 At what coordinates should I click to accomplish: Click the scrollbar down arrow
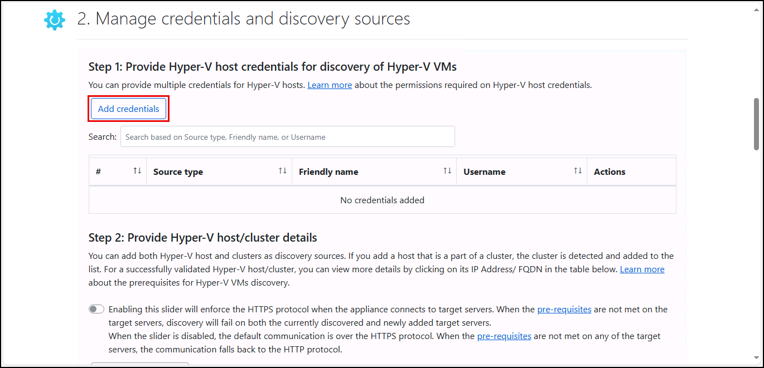(756, 357)
